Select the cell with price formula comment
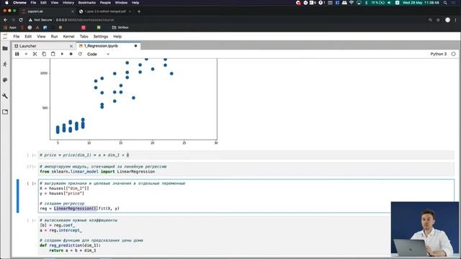The width and height of the screenshot is (461, 259). click(246, 155)
